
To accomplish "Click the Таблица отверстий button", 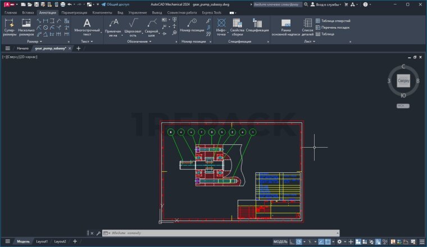I will (x=335, y=21).
